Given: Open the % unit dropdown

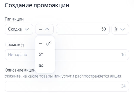Looking at the screenshot, I should coord(120,29).
